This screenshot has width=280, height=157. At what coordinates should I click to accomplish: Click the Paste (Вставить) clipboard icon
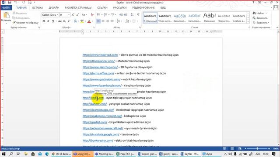click(6, 16)
